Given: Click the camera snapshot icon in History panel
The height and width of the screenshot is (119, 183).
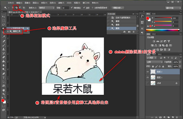Looking at the screenshot, I should [129, 32].
